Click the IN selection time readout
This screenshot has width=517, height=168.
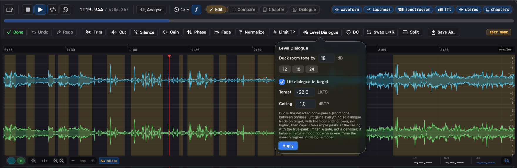[423, 162]
